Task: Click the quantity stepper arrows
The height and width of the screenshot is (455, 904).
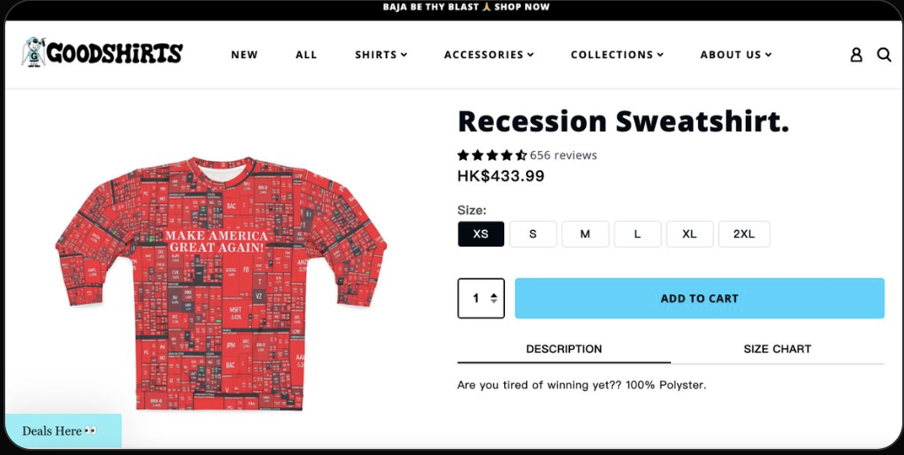Action: 494,298
